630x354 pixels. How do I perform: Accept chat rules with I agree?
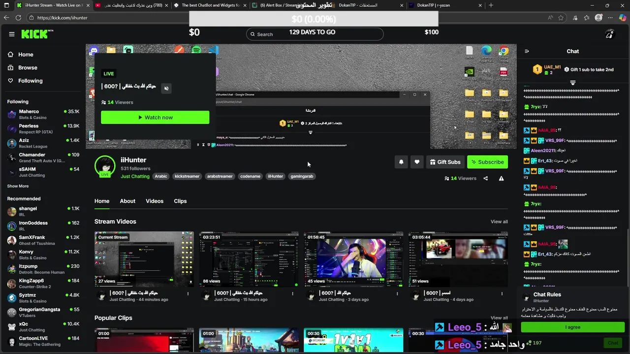[x=572, y=327]
